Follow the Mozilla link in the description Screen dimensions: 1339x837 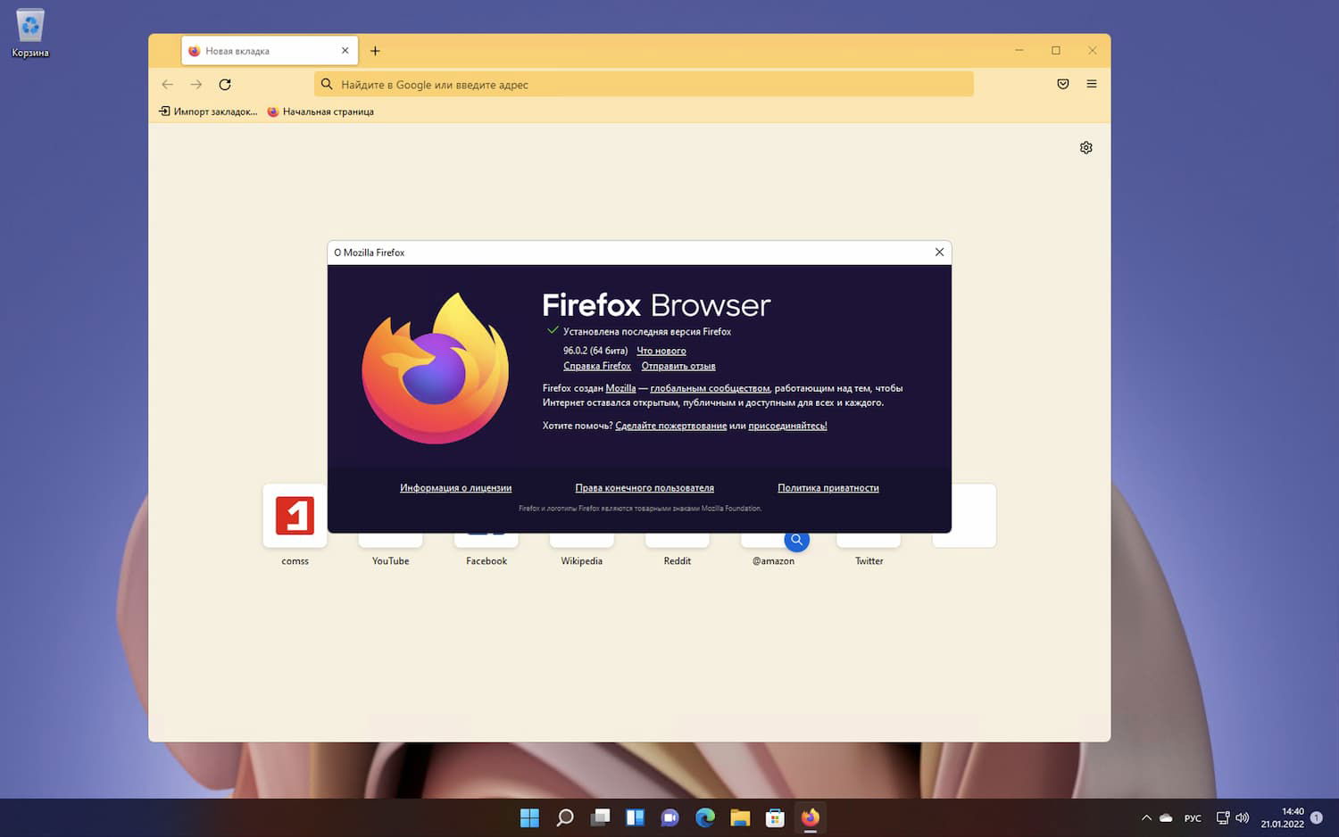click(620, 388)
